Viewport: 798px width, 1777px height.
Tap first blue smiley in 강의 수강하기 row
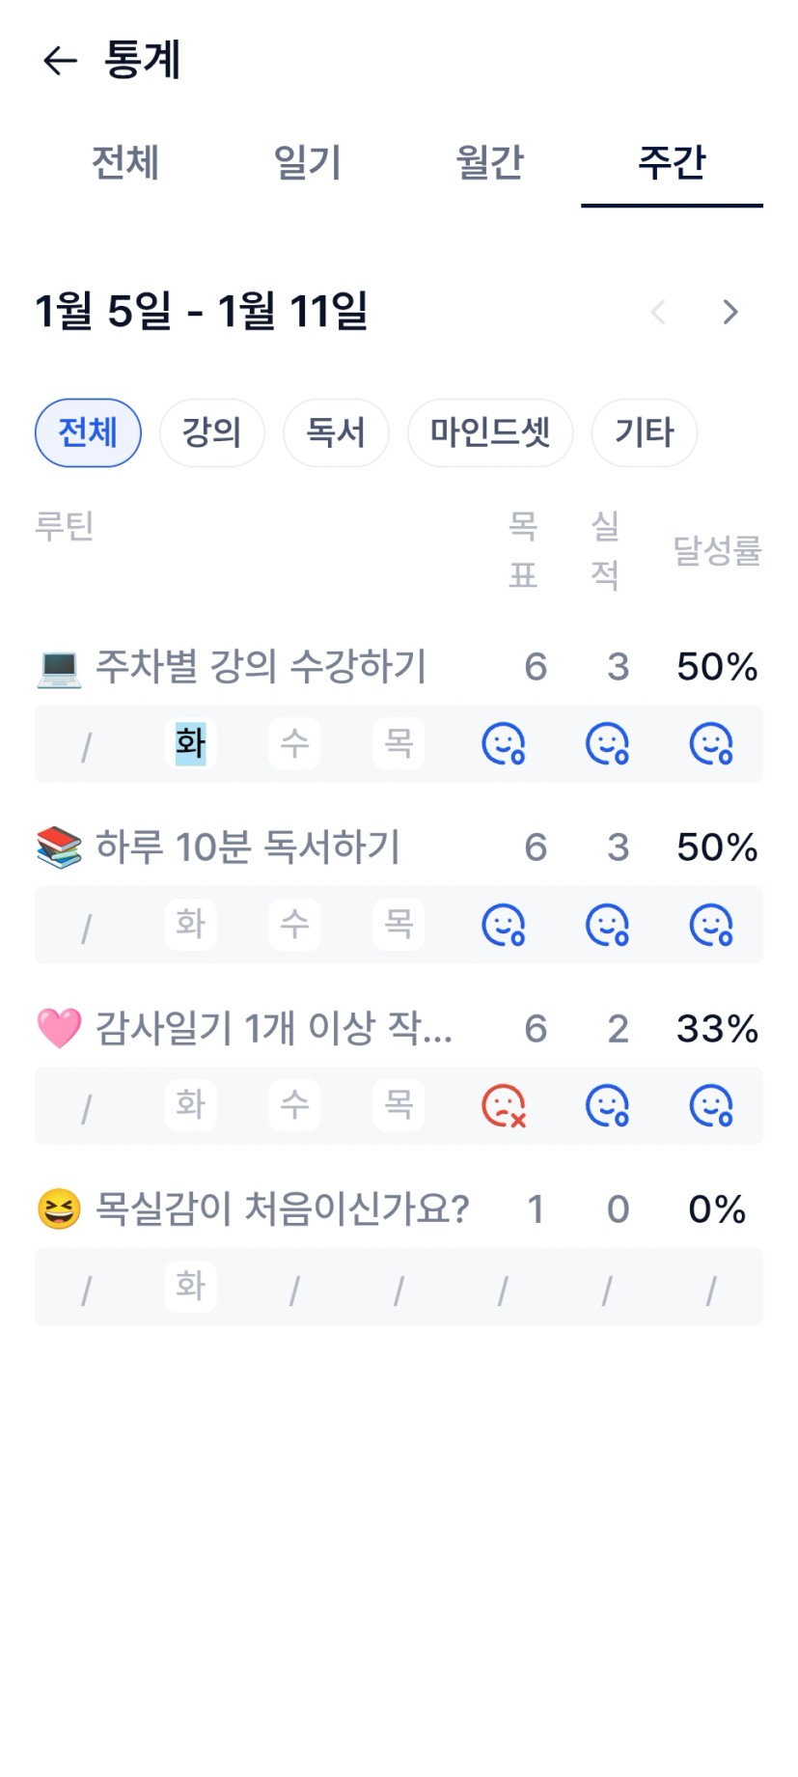(x=504, y=743)
